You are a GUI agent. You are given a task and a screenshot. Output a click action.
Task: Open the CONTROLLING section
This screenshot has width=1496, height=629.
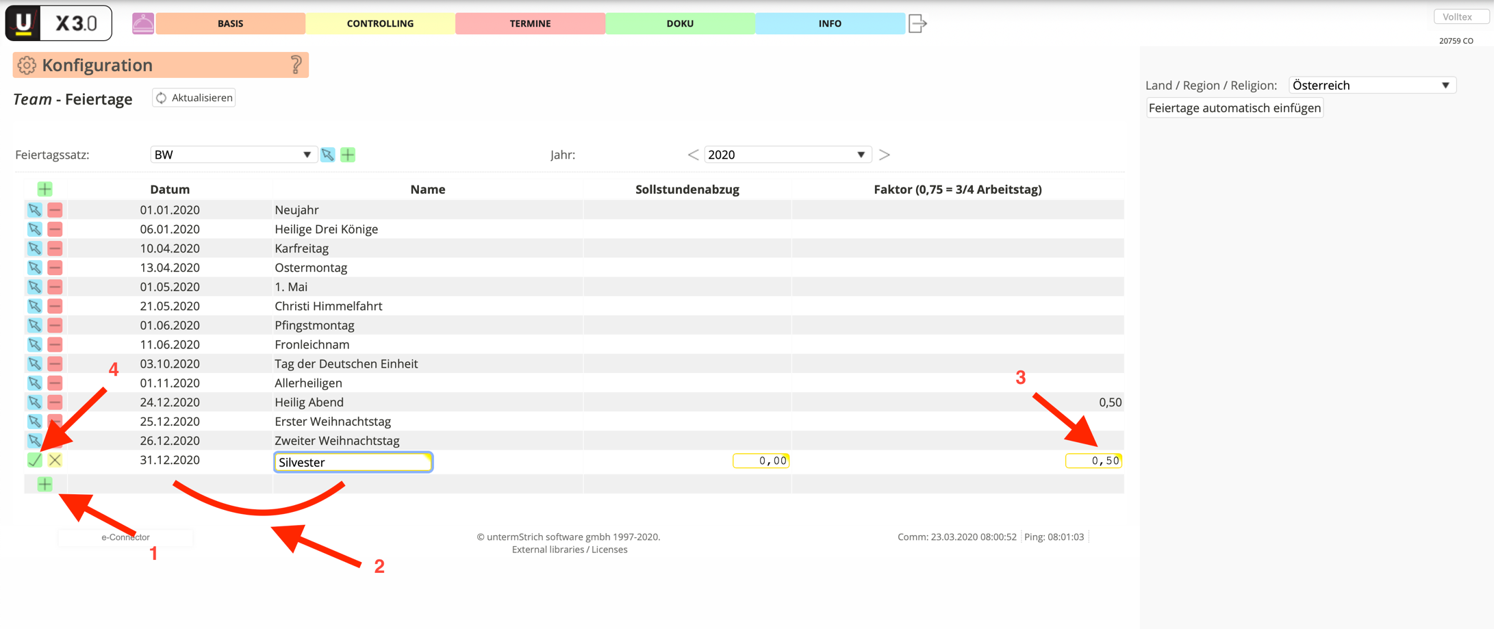[380, 23]
